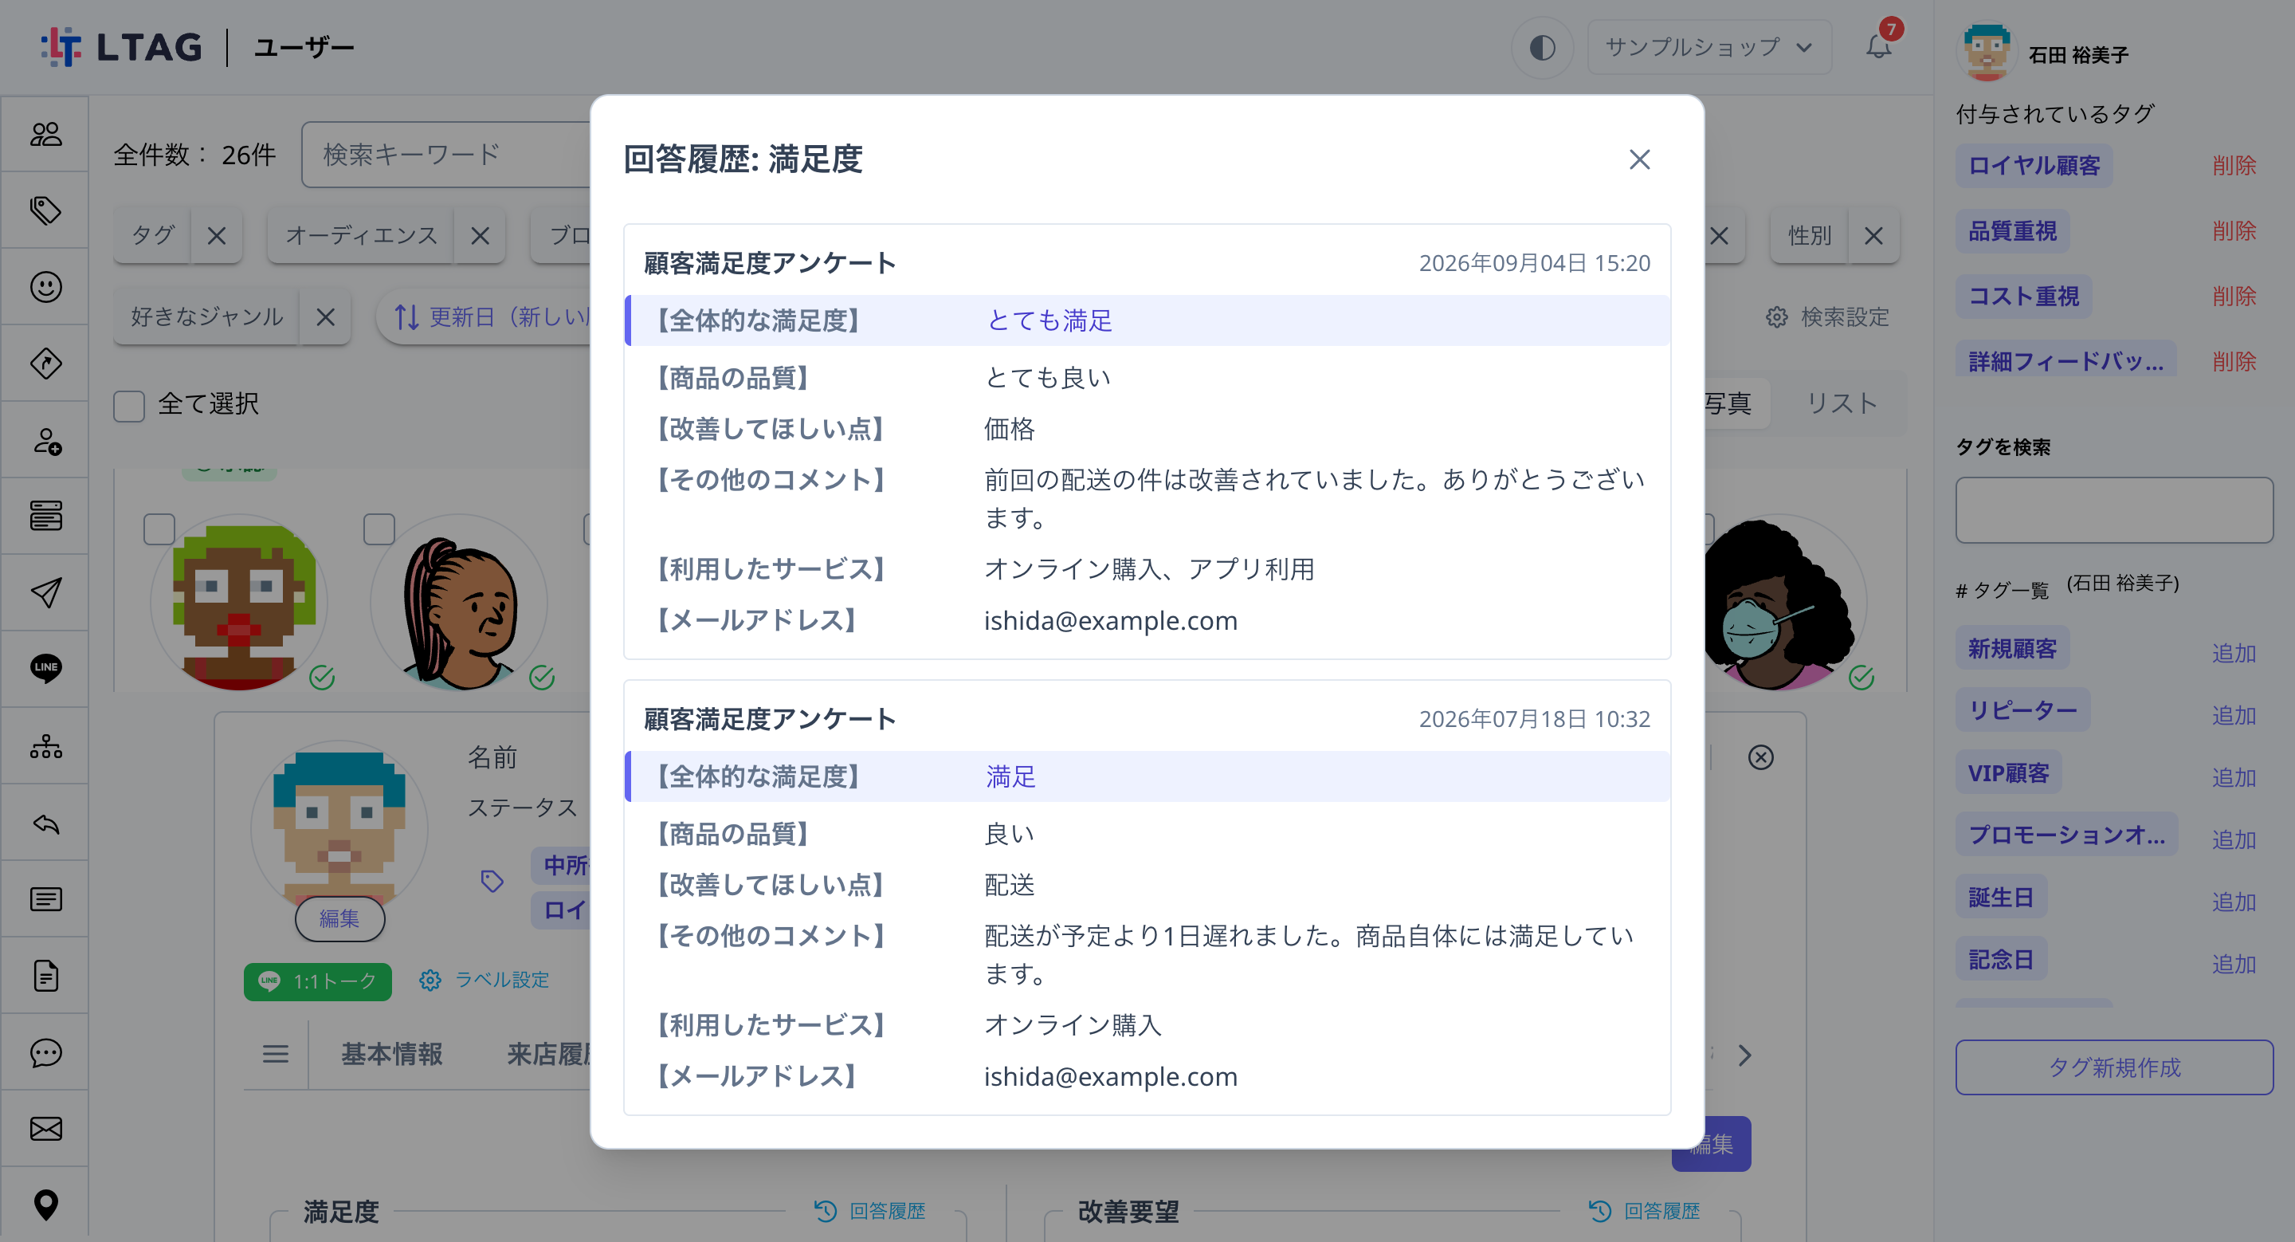Click the hierarchy tree sidebar icon
Viewport: 2295px width, 1242px height.
(45, 745)
